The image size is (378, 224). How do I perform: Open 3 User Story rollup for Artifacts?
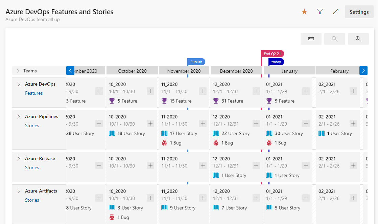click(x=126, y=208)
